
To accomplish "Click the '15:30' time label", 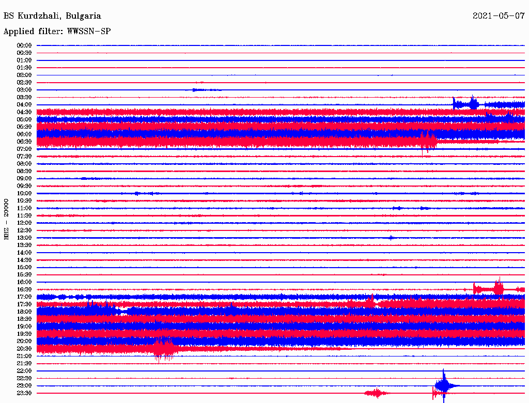I will click(x=24, y=275).
